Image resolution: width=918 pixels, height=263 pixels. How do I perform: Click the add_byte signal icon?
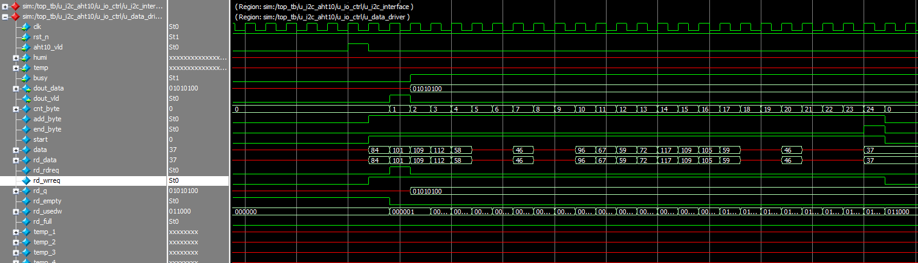point(25,119)
